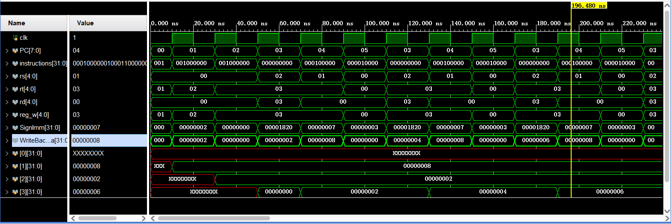Click the [3] value 00000006 in Value column
The height and width of the screenshot is (224, 671).
(86, 192)
